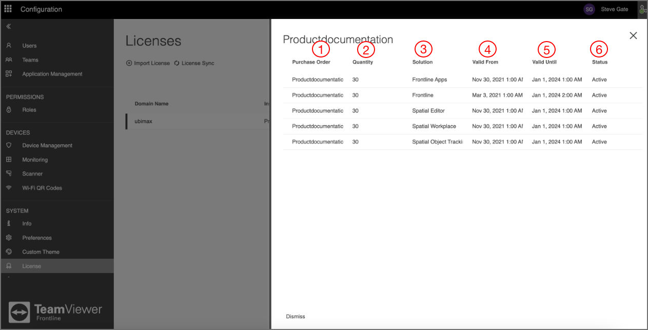The image size is (648, 330).
Task: Click the Import License plus icon
Action: [x=129, y=63]
